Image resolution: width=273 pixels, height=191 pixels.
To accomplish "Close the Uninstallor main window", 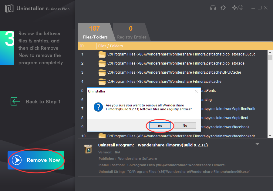I will [x=266, y=8].
